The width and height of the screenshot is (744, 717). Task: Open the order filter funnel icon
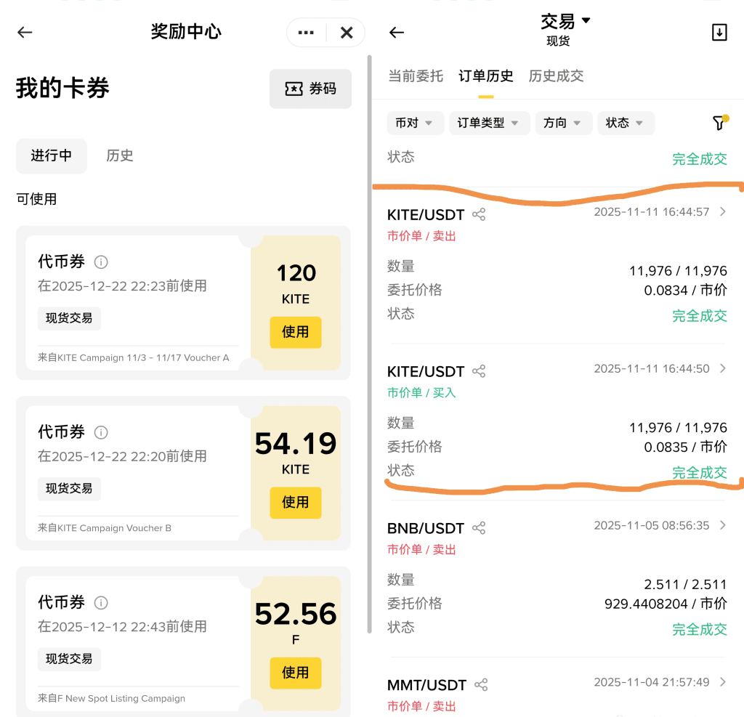pyautogui.click(x=719, y=123)
